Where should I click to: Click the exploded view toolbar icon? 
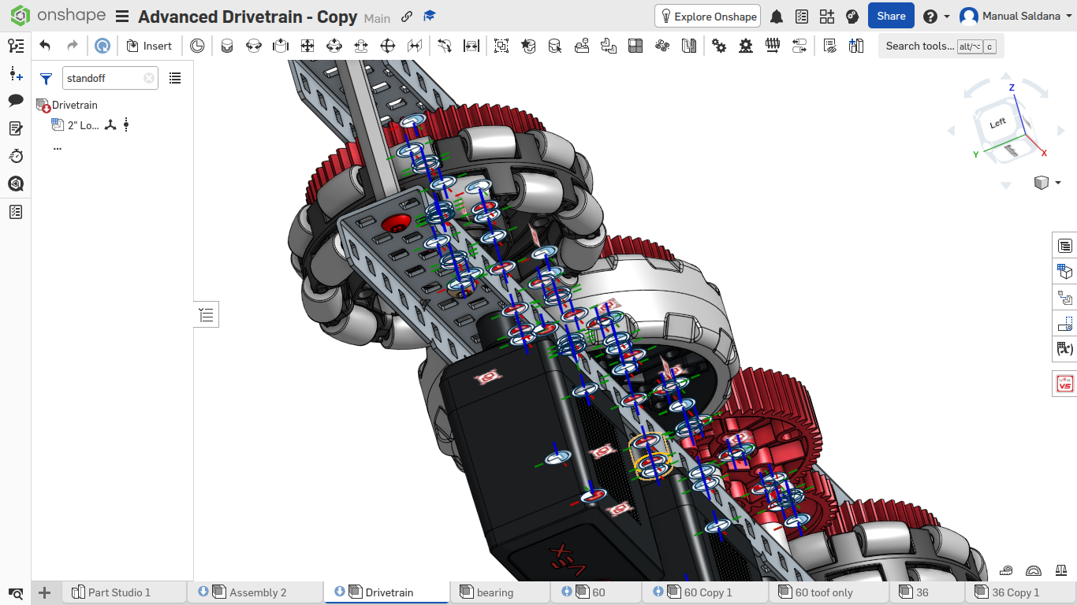(x=662, y=46)
